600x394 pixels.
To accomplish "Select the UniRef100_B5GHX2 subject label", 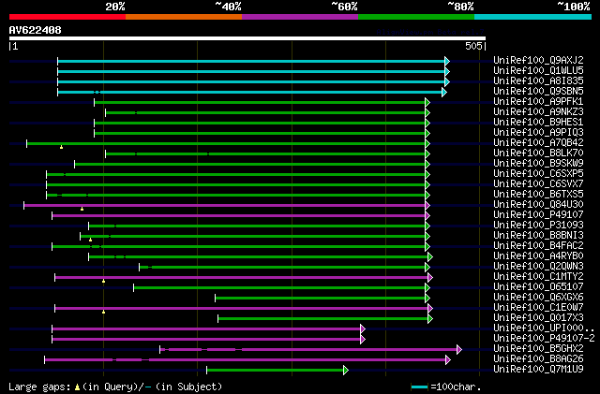I will point(538,349).
